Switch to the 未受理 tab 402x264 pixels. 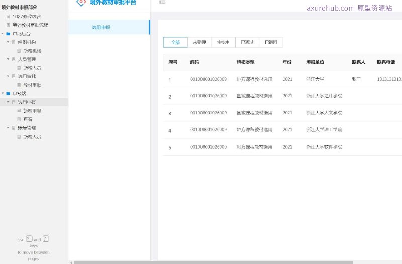point(199,42)
